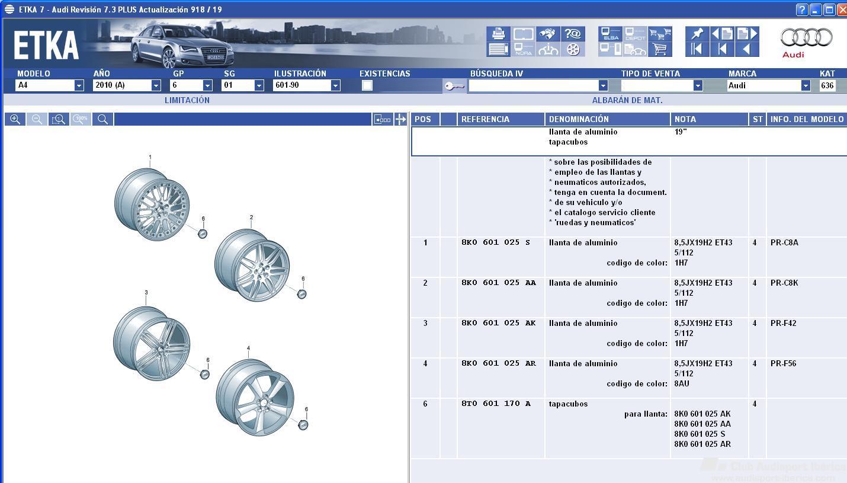
Task: Click the printer icon in the toolbar
Action: pyautogui.click(x=499, y=34)
